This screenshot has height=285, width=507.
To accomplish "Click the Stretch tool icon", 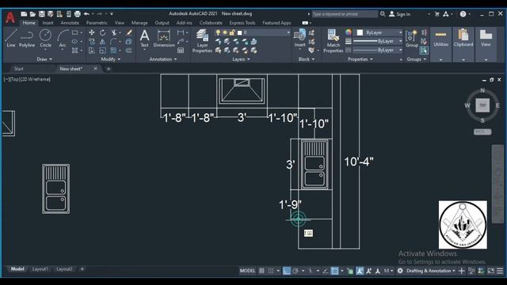I will [92, 51].
